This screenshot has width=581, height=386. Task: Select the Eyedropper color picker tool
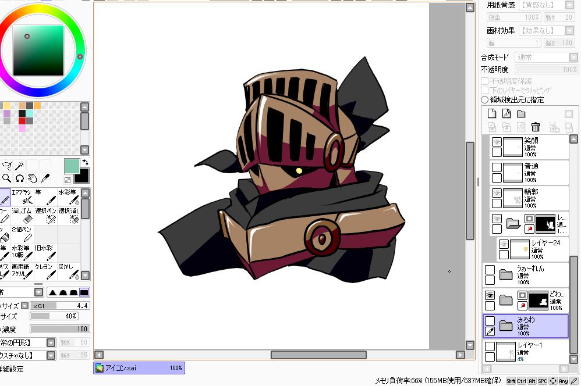click(45, 178)
